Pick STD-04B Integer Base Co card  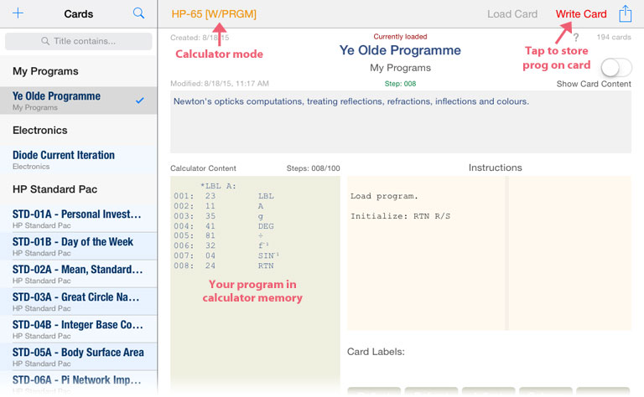pos(78,329)
